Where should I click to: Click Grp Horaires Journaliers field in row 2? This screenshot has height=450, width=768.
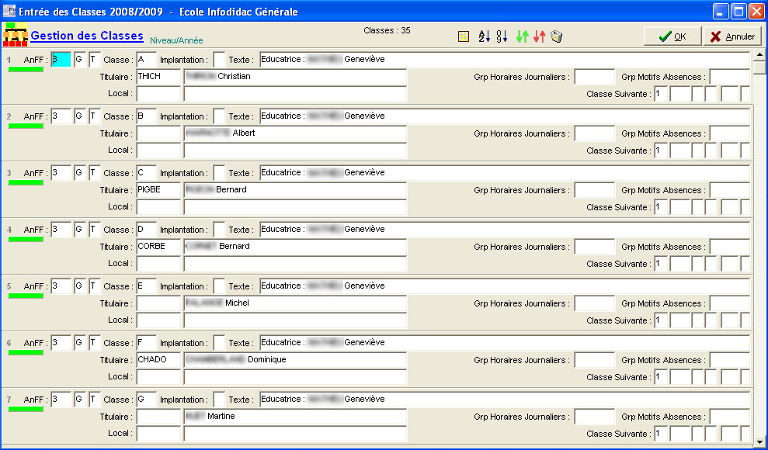(x=595, y=133)
